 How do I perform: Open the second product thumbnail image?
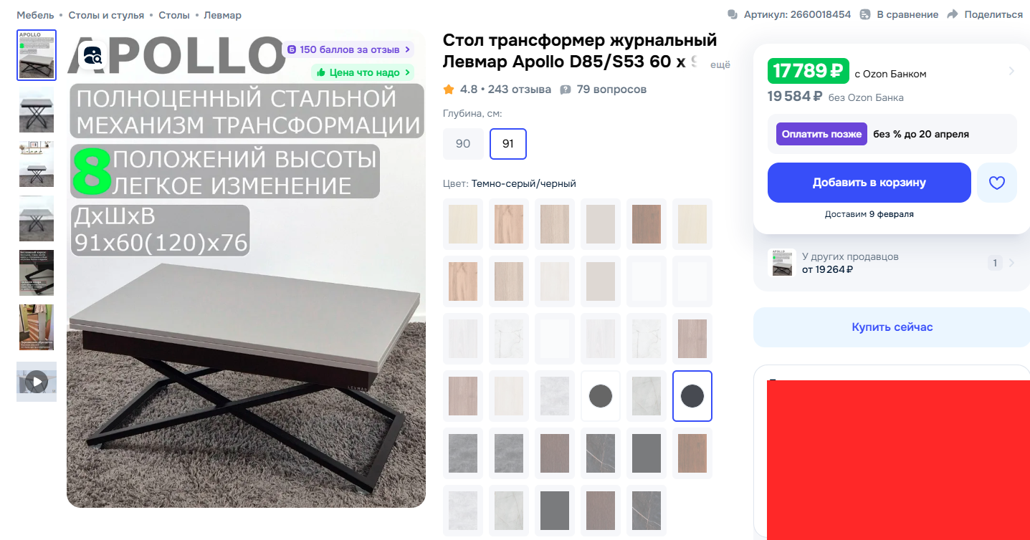[x=37, y=110]
